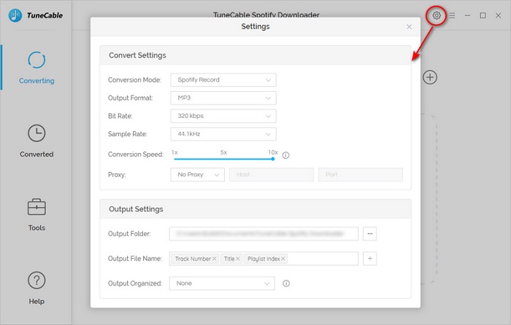The image size is (511, 325).
Task: Click the proxy Port input field
Action: click(x=361, y=175)
